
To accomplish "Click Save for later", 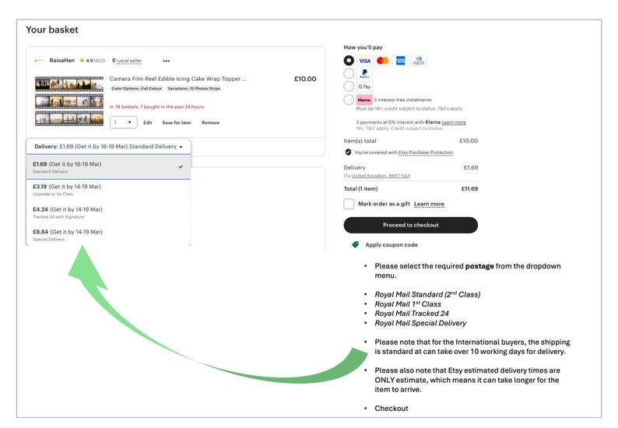I will [x=177, y=123].
